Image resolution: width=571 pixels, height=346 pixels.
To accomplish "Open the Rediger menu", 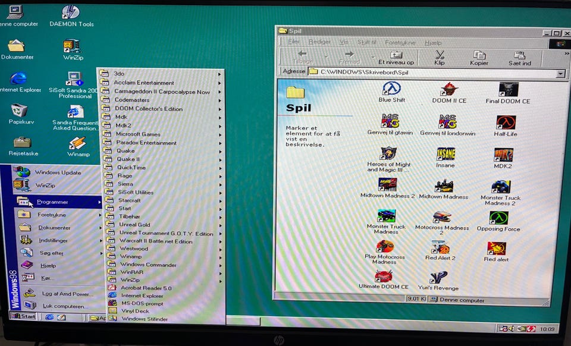I will pos(319,42).
